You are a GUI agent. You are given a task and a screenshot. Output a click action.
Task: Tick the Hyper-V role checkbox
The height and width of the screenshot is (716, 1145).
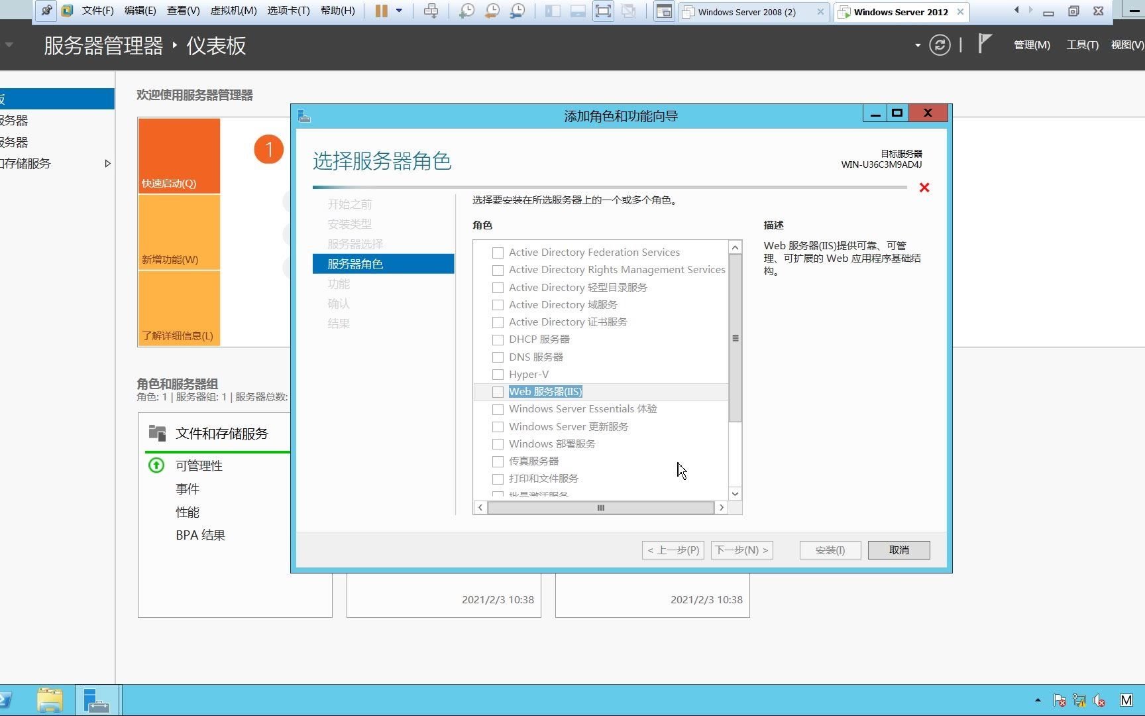[x=498, y=375]
